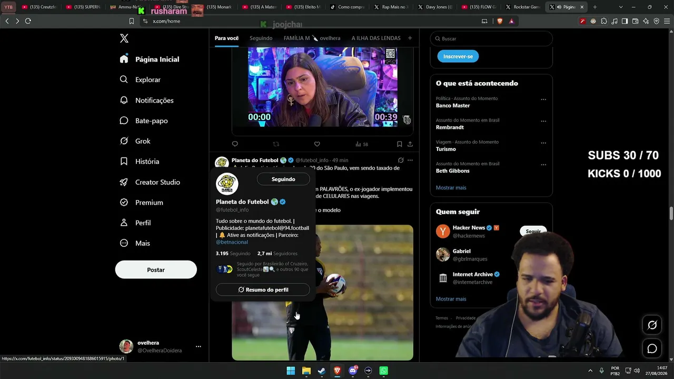674x379 pixels.
Task: Select the Para você tab
Action: click(226, 38)
